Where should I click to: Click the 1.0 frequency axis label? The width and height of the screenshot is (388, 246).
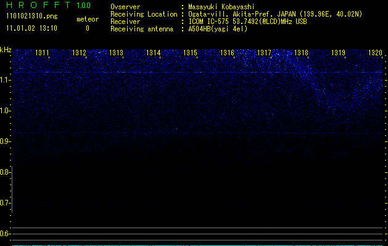click(5, 111)
